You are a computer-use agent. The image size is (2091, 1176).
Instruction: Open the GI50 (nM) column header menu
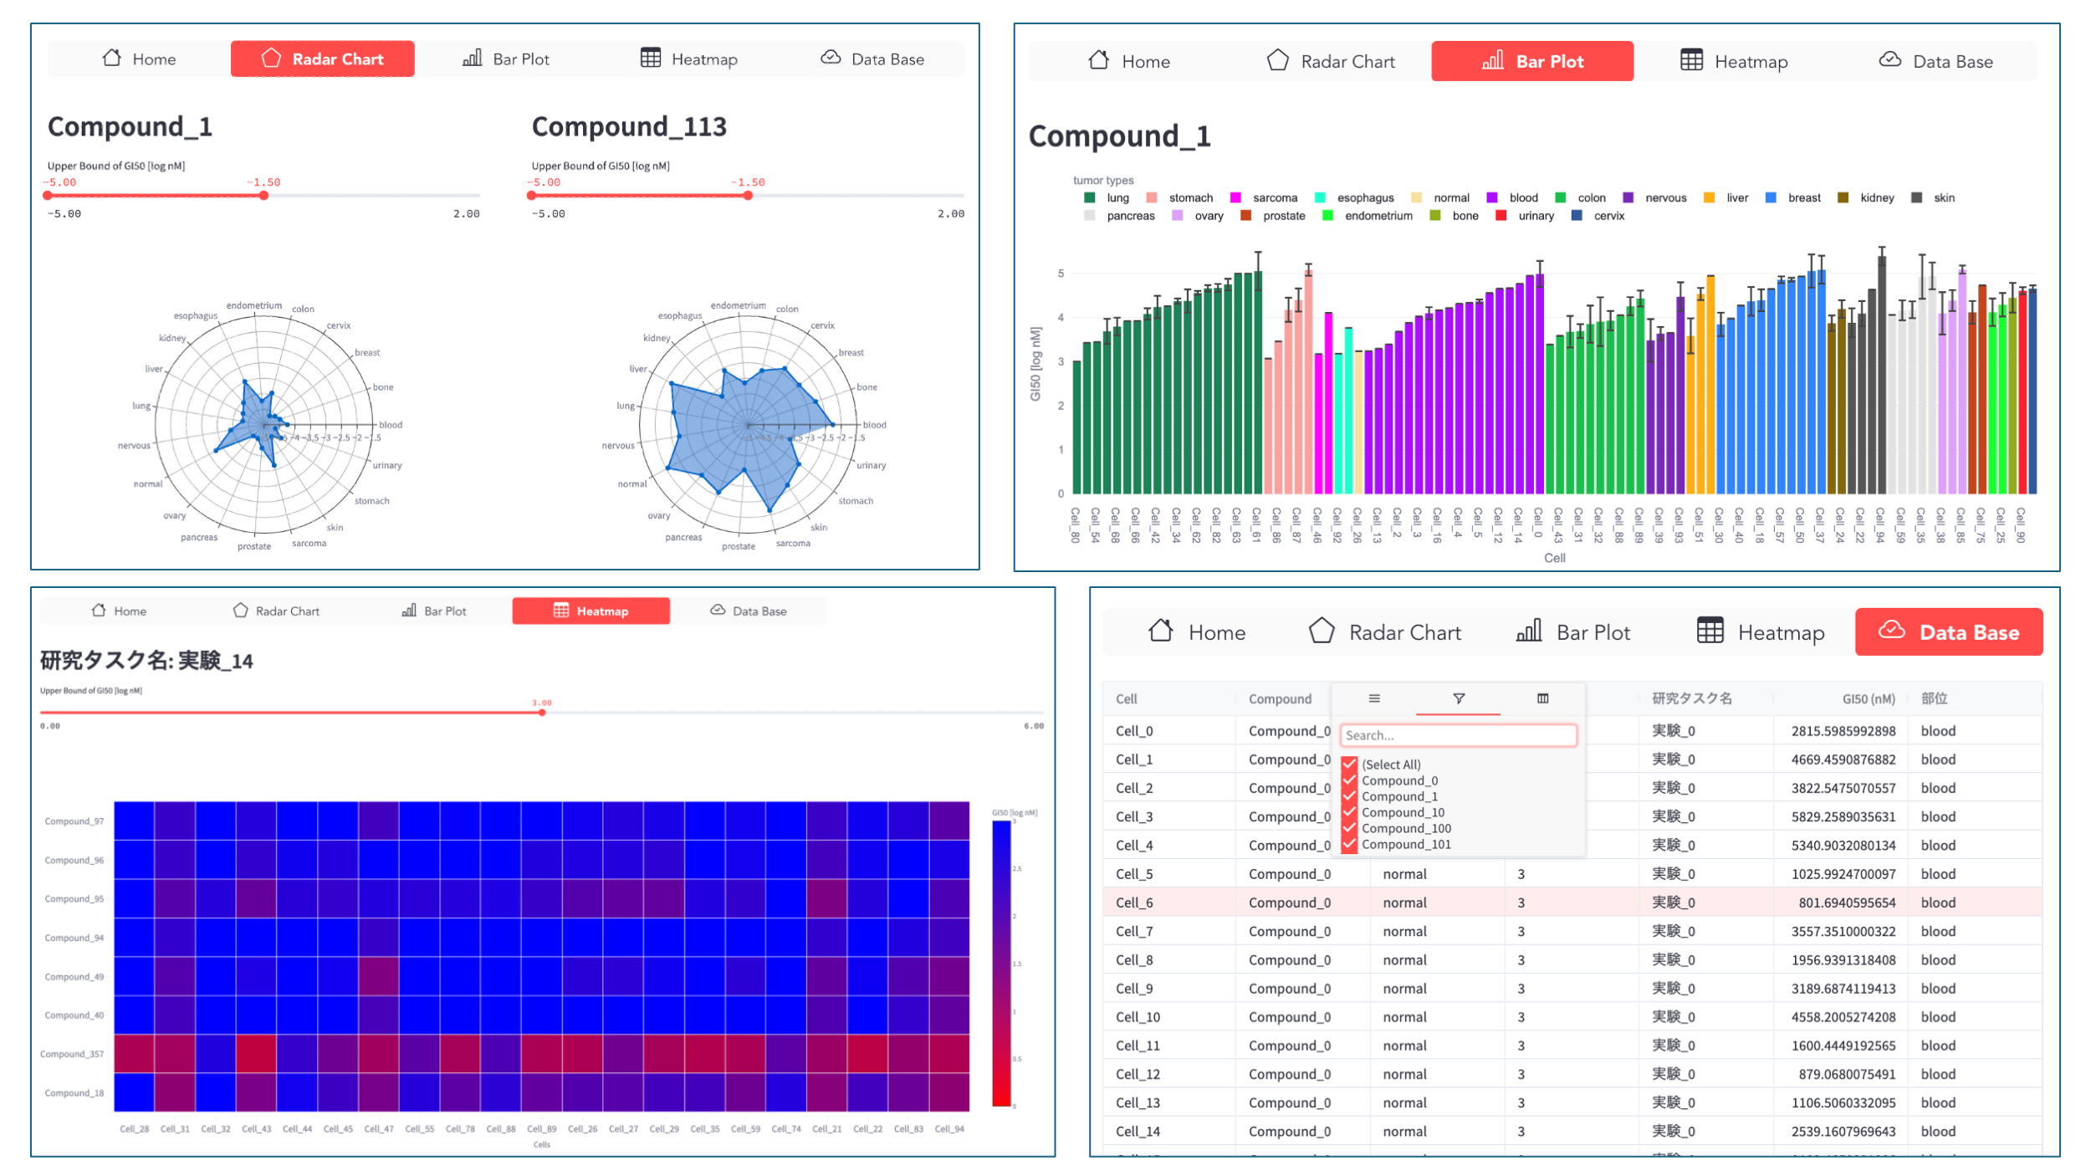pyautogui.click(x=1868, y=698)
